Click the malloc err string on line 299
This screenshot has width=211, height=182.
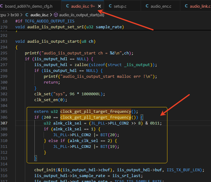107,77
